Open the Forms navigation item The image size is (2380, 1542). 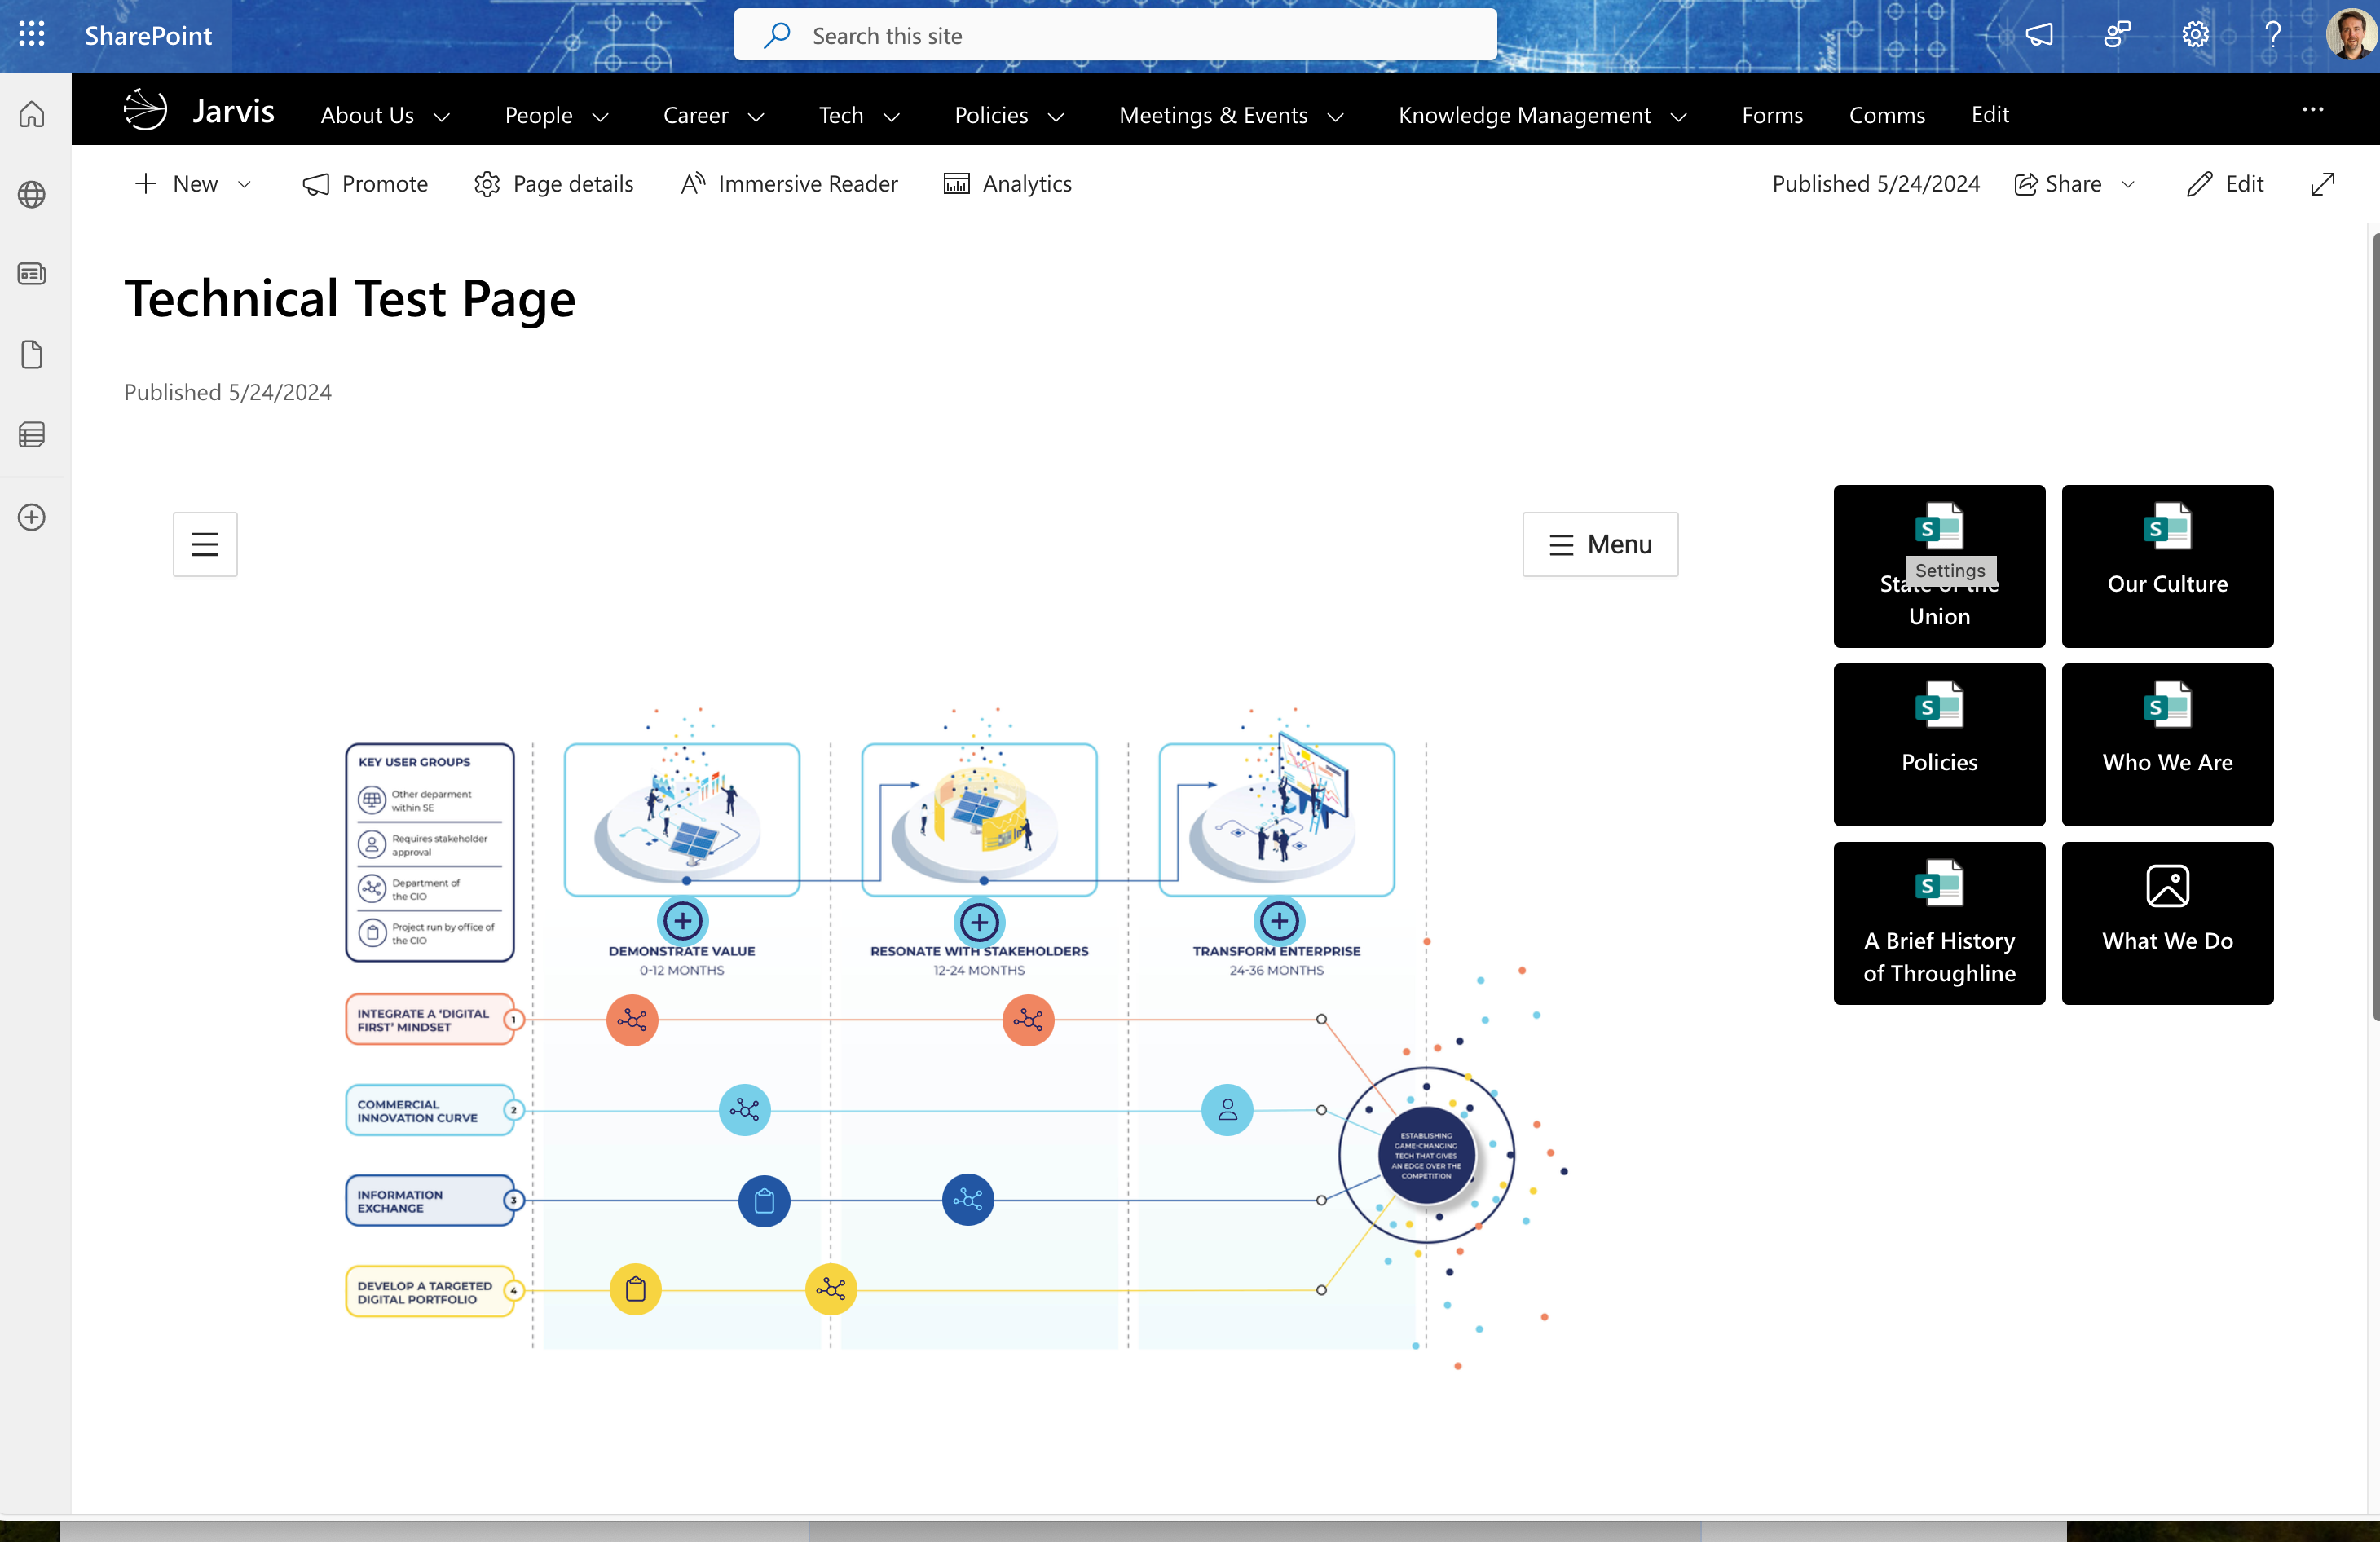click(x=1772, y=115)
